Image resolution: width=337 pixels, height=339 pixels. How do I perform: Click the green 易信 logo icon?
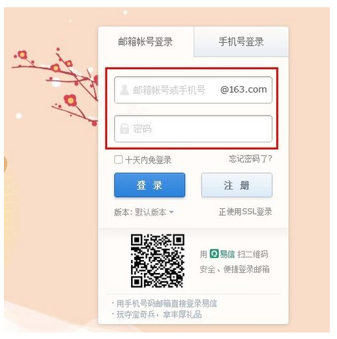(214, 254)
